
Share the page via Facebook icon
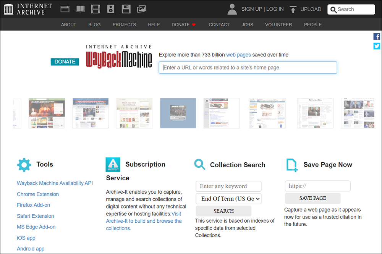pyautogui.click(x=377, y=37)
